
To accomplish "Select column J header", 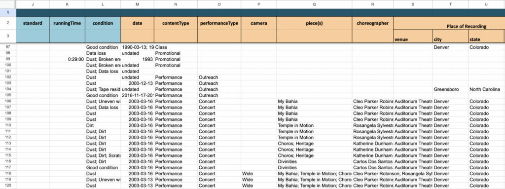I will [33, 4].
